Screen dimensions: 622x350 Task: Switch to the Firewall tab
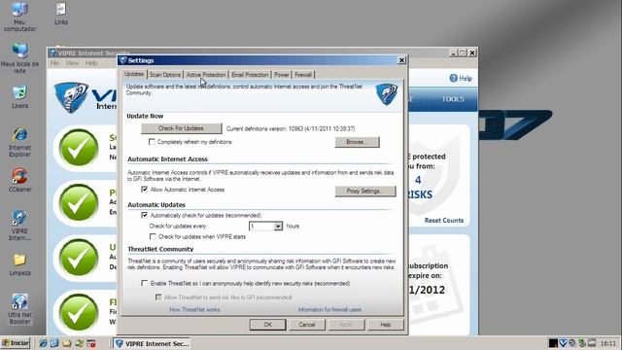pyautogui.click(x=303, y=75)
